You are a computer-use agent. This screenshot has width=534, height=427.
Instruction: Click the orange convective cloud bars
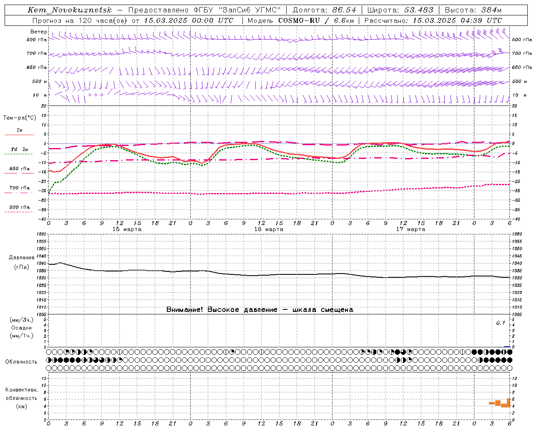click(x=500, y=403)
